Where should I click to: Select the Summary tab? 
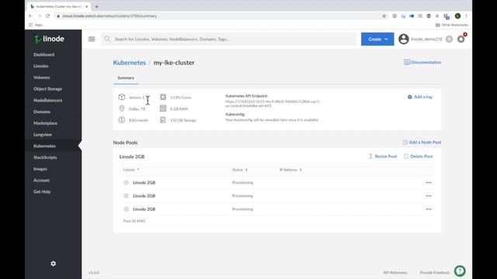tap(126, 77)
